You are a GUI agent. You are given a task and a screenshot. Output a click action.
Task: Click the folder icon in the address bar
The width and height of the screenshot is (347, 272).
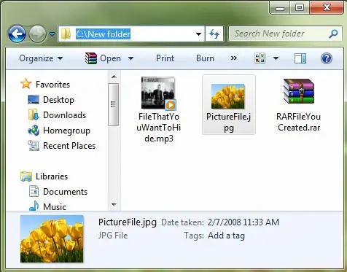[x=66, y=34]
